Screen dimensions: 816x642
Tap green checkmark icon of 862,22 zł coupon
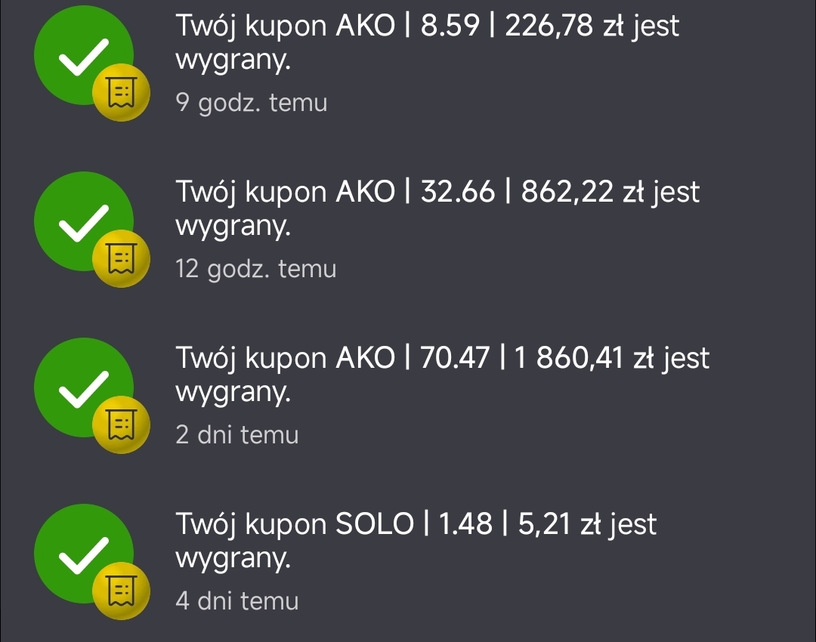tap(84, 221)
